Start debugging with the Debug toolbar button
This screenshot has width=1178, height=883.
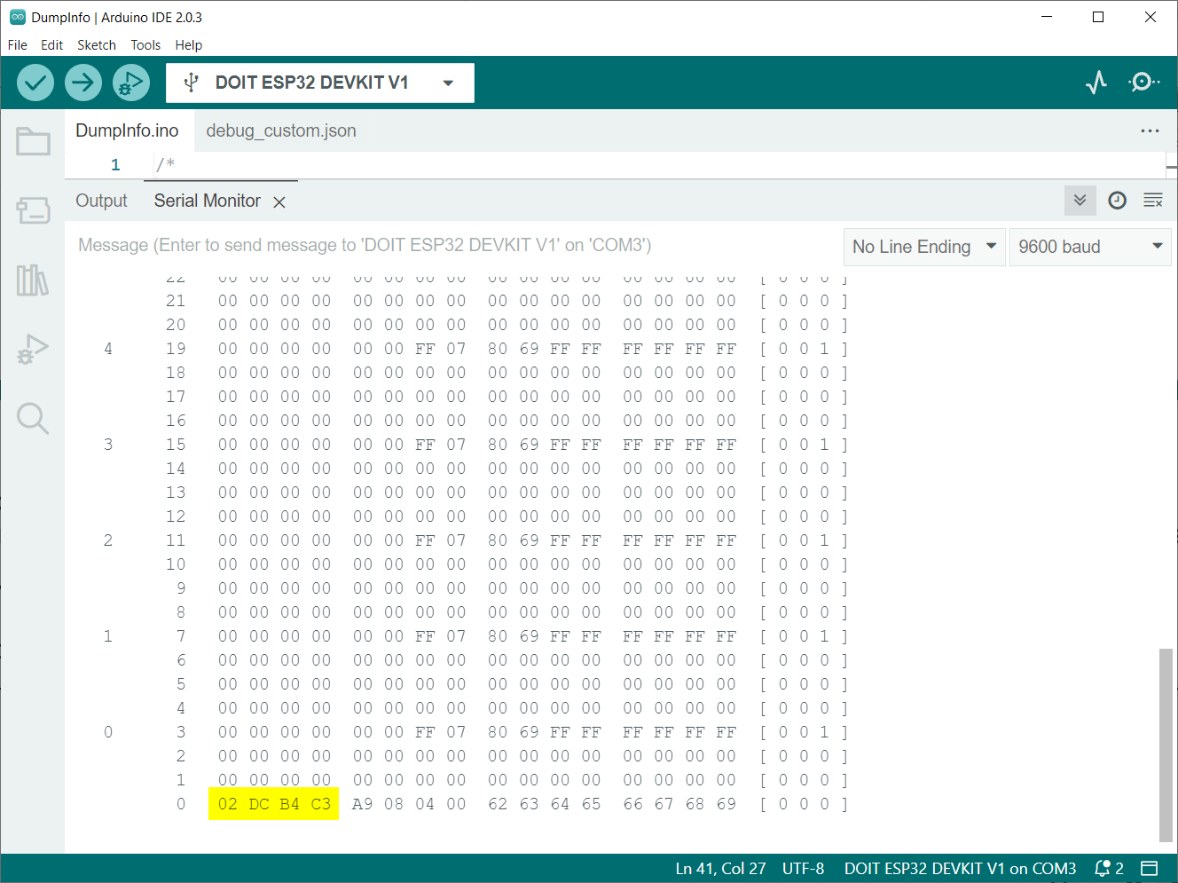point(131,83)
